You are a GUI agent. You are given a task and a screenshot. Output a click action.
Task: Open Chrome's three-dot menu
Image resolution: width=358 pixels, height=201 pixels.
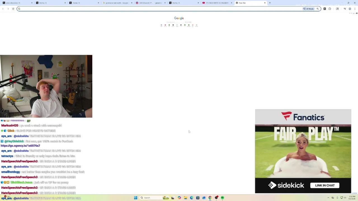pyautogui.click(x=355, y=9)
